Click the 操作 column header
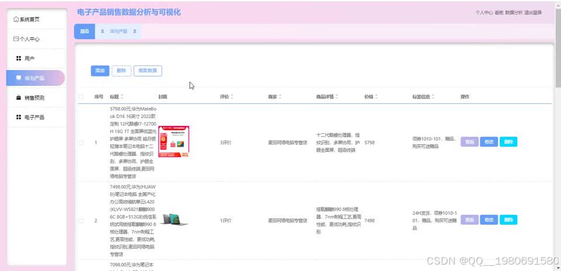This screenshot has height=271, width=561. point(465,96)
